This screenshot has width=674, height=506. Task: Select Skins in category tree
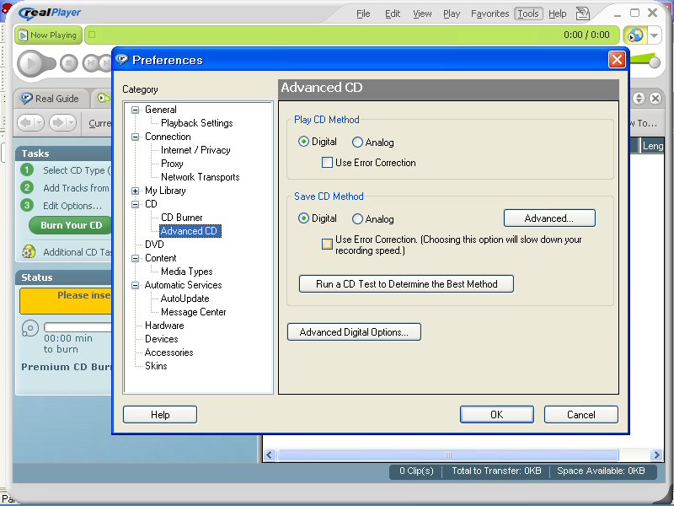(156, 366)
